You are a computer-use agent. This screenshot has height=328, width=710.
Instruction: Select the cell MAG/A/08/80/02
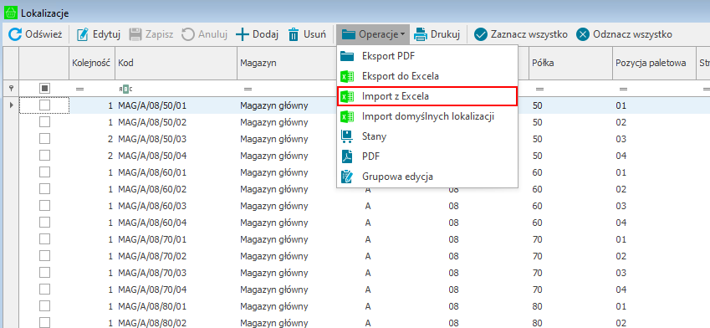[x=176, y=323]
